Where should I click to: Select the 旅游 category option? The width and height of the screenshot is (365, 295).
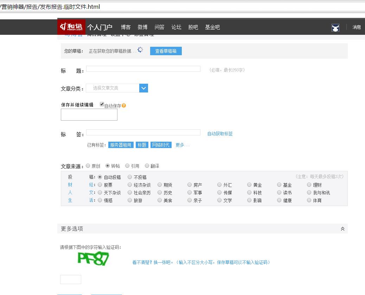130,200
